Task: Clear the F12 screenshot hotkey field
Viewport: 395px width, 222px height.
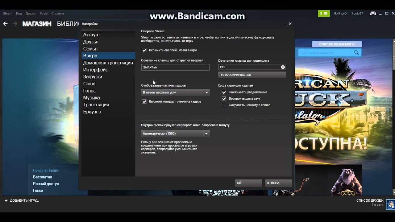Action: (283, 67)
